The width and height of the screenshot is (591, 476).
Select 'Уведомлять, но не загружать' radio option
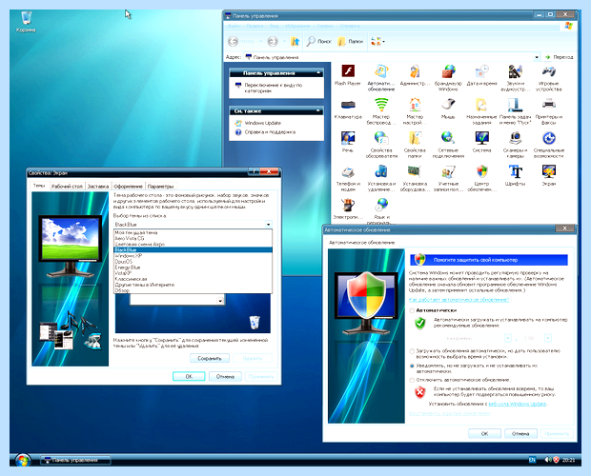(412, 366)
